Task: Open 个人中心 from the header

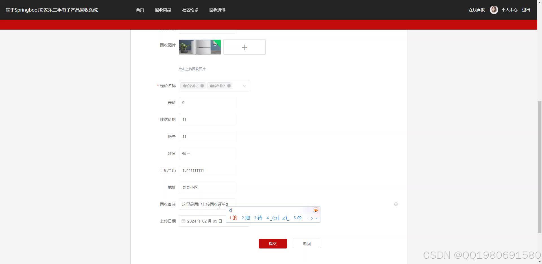Action: tap(510, 10)
